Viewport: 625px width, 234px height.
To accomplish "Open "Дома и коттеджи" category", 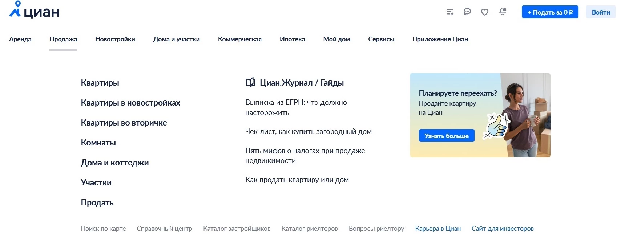I will point(115,163).
